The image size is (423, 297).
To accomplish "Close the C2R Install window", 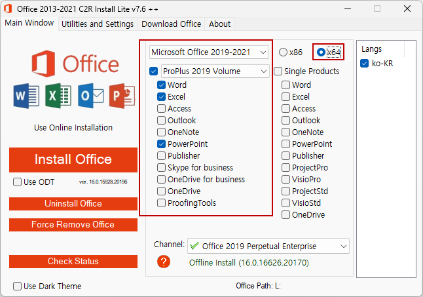I will (x=407, y=9).
